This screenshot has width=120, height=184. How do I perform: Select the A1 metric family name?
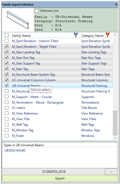click(x=19, y=108)
